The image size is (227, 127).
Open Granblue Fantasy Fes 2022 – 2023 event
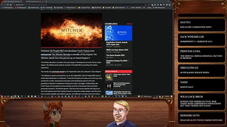pos(117,62)
